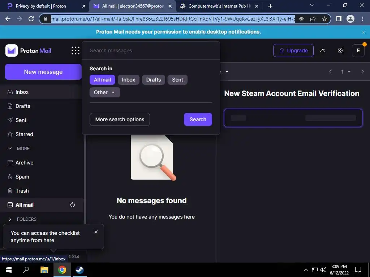Close the All mail tab
Screen dimensions: 370x277
point(170,6)
